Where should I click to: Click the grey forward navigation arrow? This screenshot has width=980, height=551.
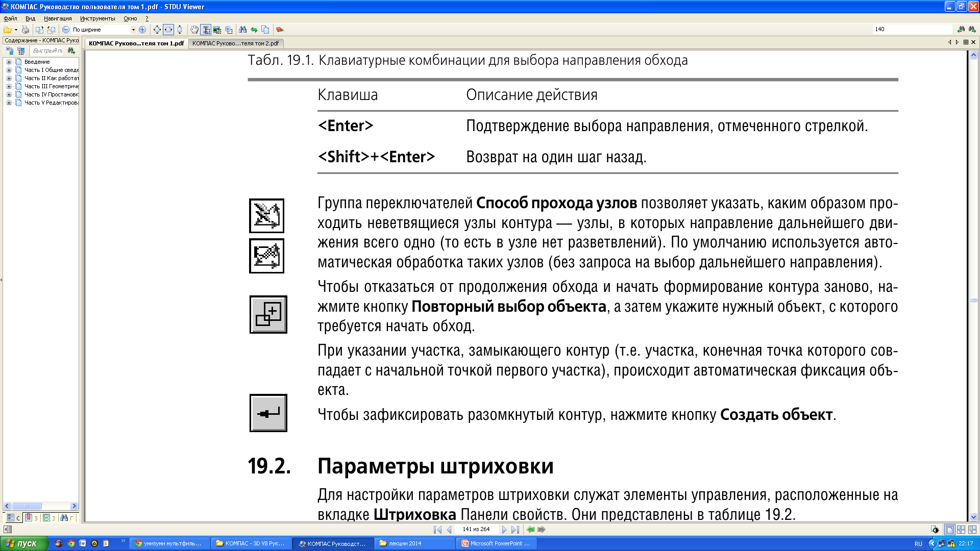coord(542,530)
